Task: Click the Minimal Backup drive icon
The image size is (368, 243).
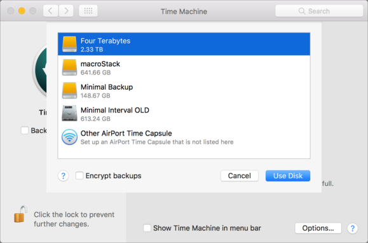Action: (x=69, y=90)
